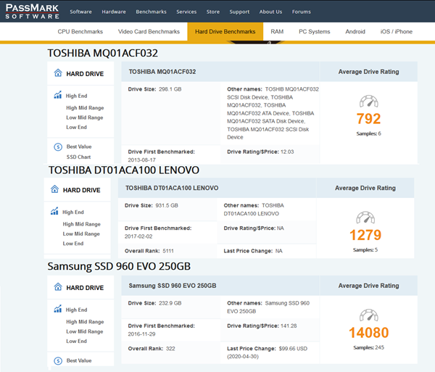Click the PassMark Software logo
This screenshot has height=372, width=435.
[33, 12]
